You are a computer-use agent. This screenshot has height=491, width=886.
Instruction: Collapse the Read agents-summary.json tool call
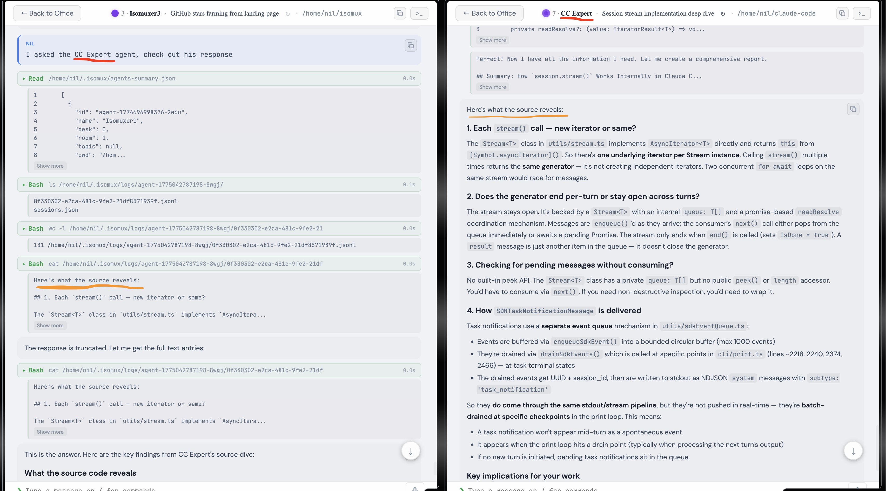coord(24,78)
